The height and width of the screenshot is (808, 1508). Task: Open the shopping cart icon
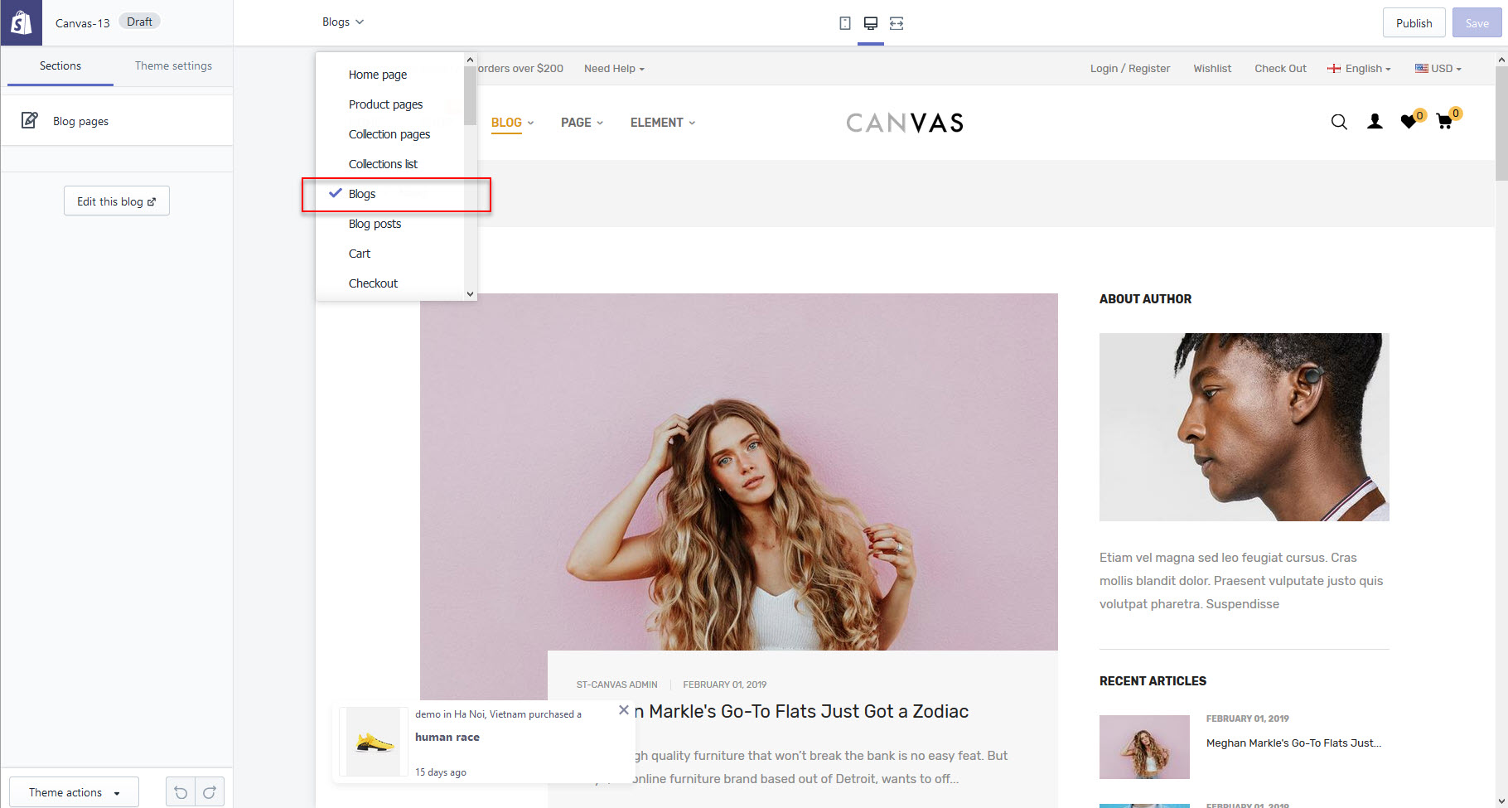tap(1445, 122)
